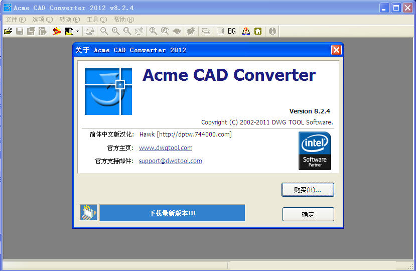Click the 下载最新版本!!! download link

[x=172, y=213]
